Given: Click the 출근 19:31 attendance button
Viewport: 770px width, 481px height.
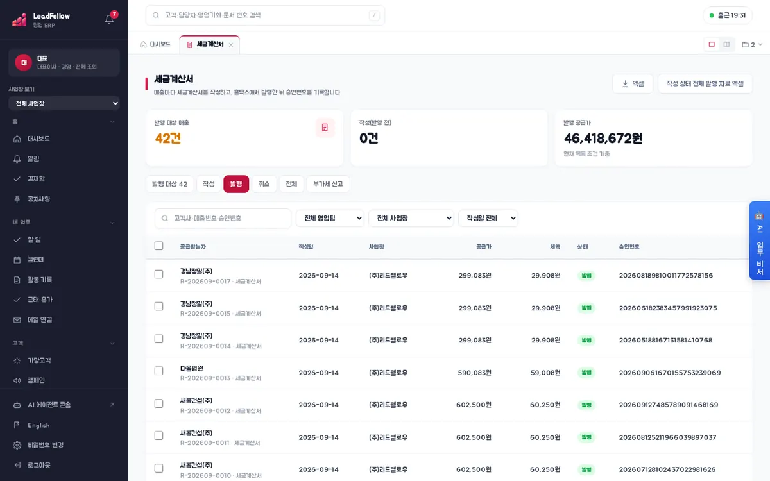Looking at the screenshot, I should pyautogui.click(x=728, y=15).
